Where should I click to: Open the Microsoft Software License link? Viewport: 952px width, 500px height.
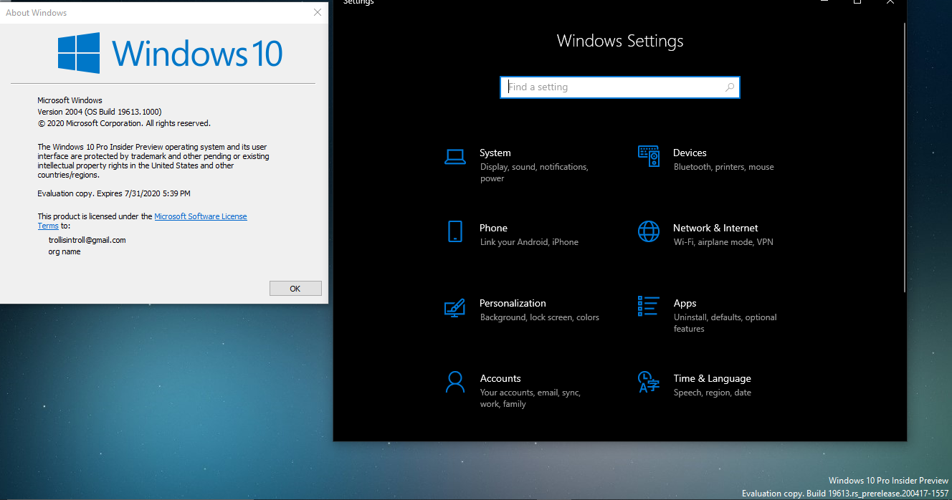coord(201,216)
